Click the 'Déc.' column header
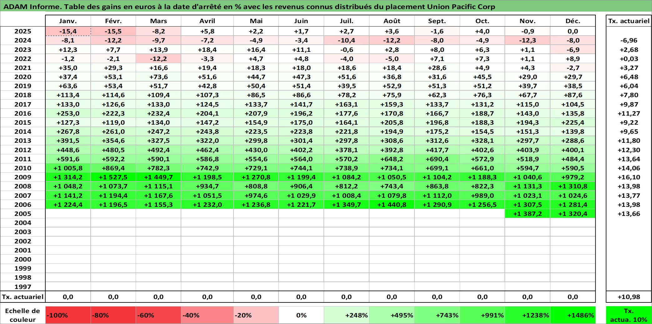Screen dimensions: 652x324 point(573,21)
